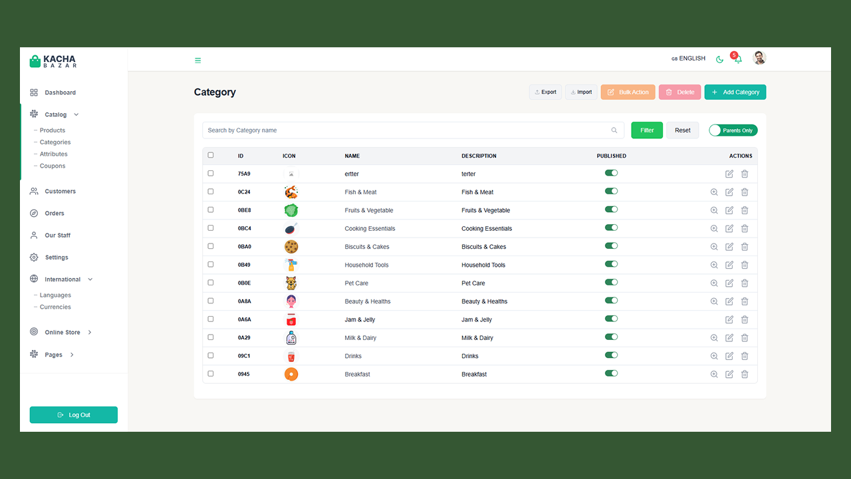Click the Breakfast donut icon image
The width and height of the screenshot is (851, 479).
pos(291,375)
